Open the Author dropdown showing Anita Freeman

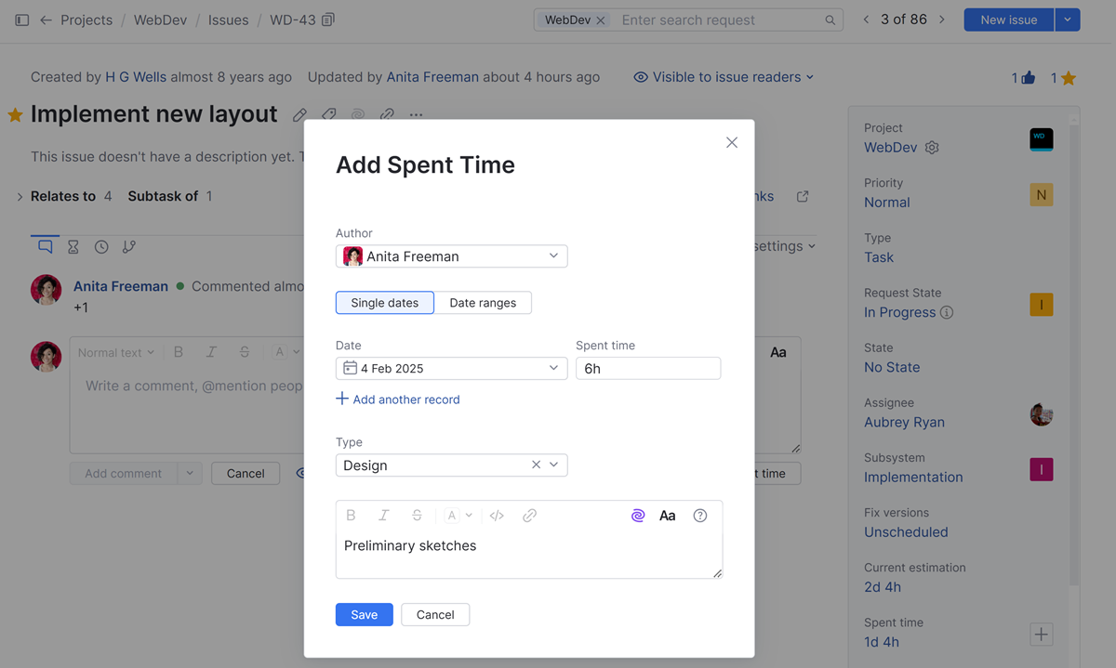451,255
